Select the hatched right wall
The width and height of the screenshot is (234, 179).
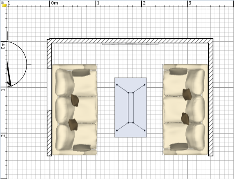click(x=211, y=97)
